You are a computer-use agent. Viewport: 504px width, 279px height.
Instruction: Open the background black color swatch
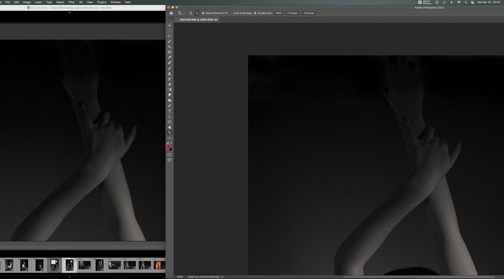click(171, 149)
